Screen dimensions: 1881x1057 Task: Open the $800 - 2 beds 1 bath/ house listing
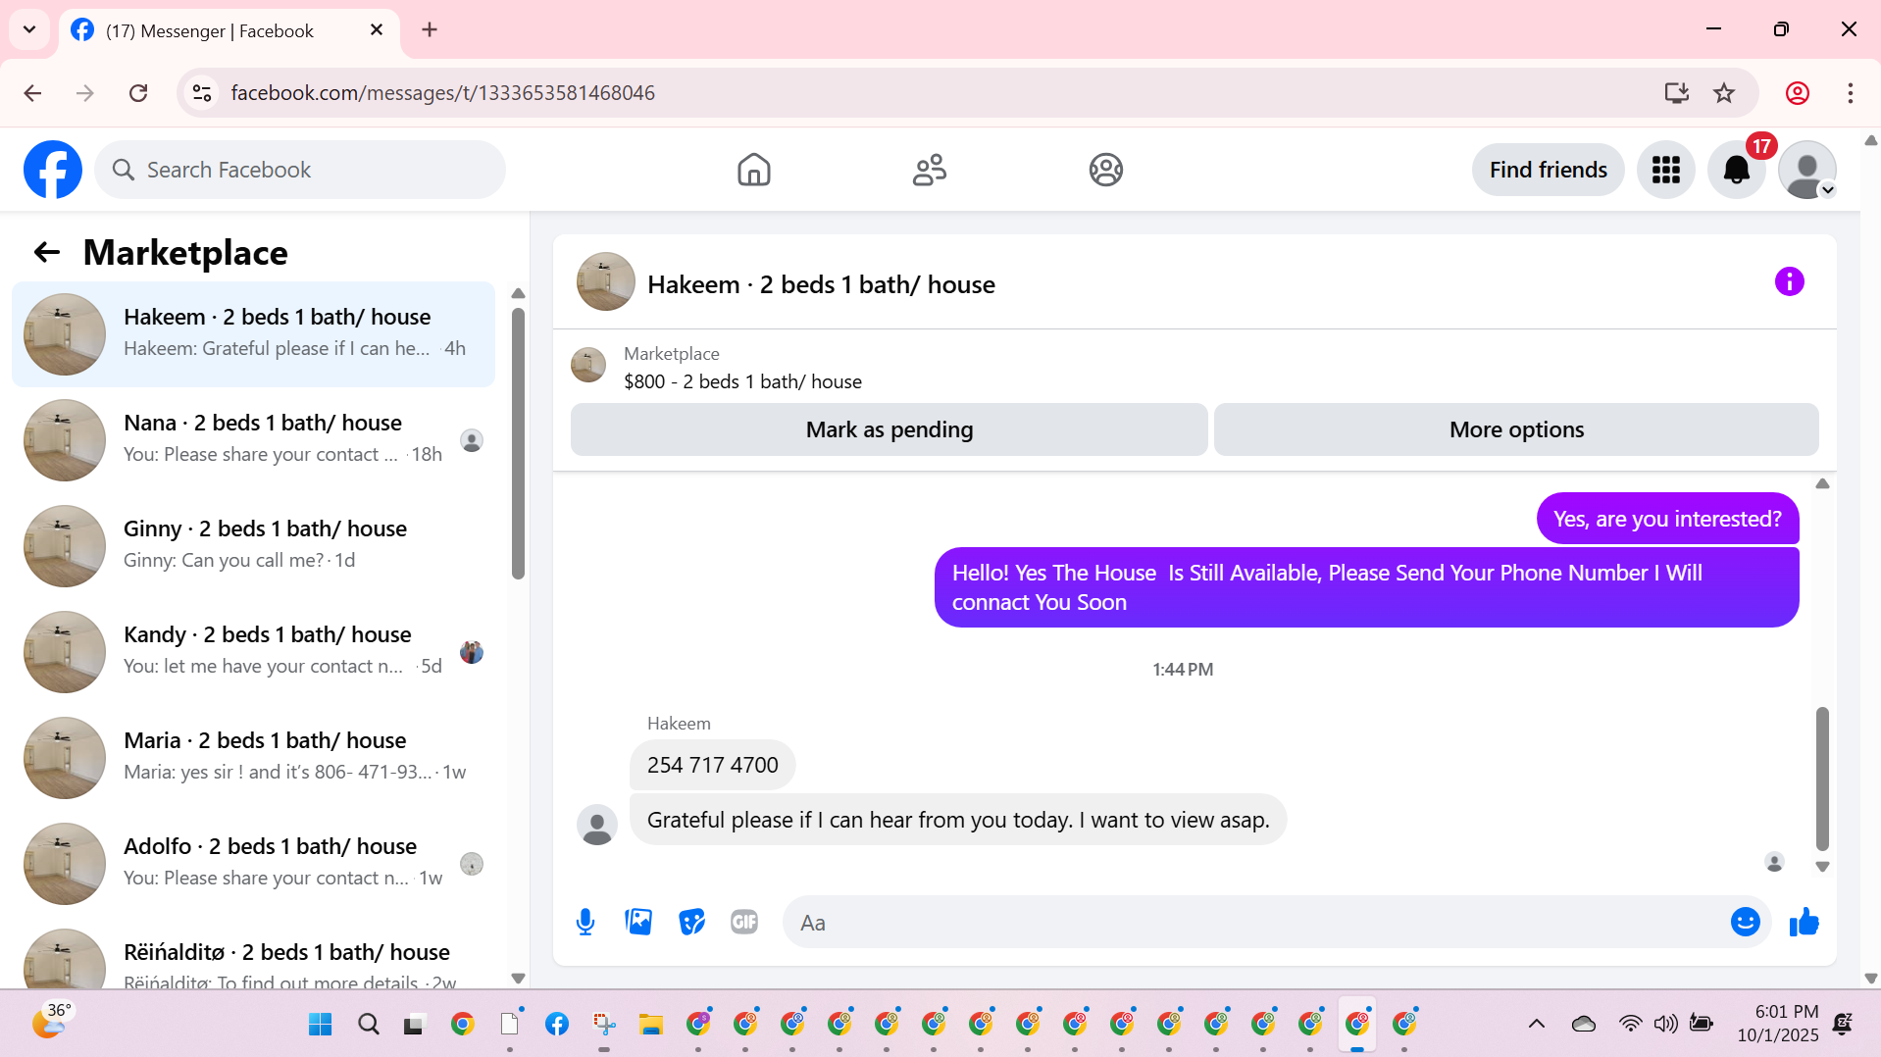(x=742, y=381)
